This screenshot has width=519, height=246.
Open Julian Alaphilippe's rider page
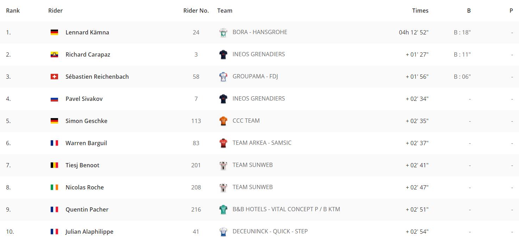tap(89, 232)
